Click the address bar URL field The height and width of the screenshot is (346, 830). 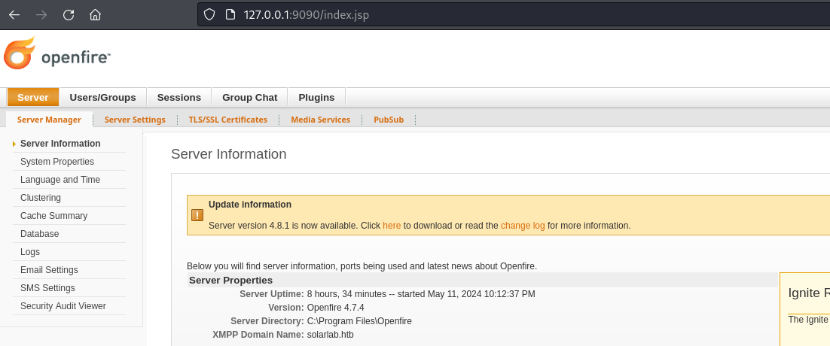[452, 15]
